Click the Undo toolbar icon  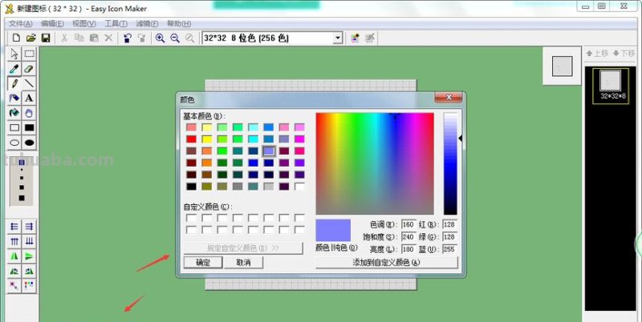[128, 38]
